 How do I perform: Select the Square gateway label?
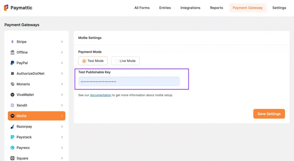click(22, 158)
